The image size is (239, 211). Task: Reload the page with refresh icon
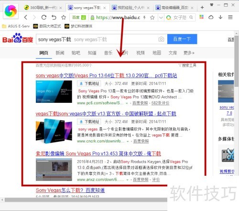44,17
